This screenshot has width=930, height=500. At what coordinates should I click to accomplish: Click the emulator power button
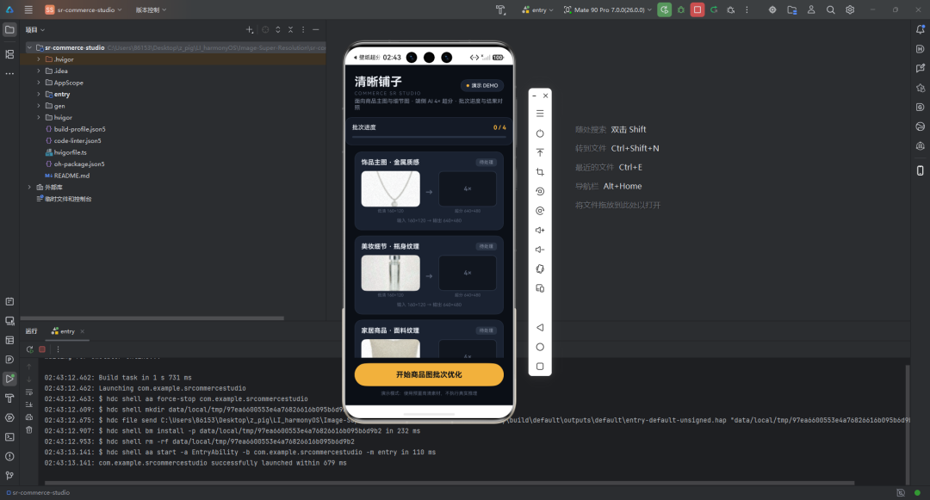coord(540,133)
